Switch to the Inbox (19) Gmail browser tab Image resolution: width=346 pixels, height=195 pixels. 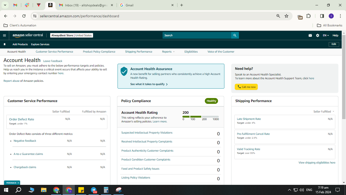coord(86,5)
